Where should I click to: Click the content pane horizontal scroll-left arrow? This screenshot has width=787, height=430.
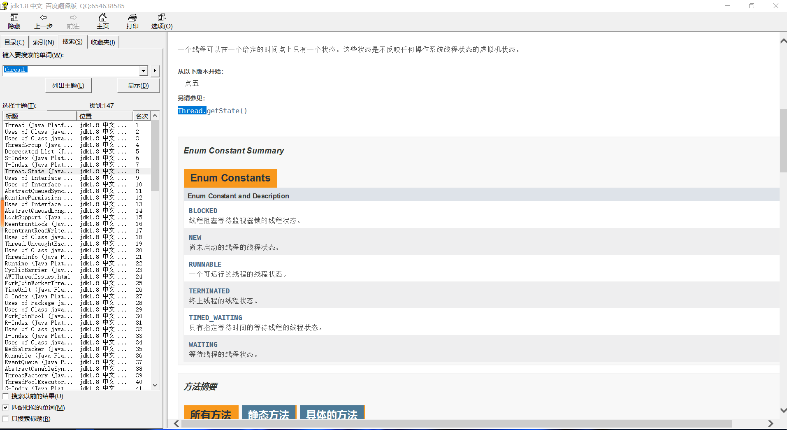point(176,424)
